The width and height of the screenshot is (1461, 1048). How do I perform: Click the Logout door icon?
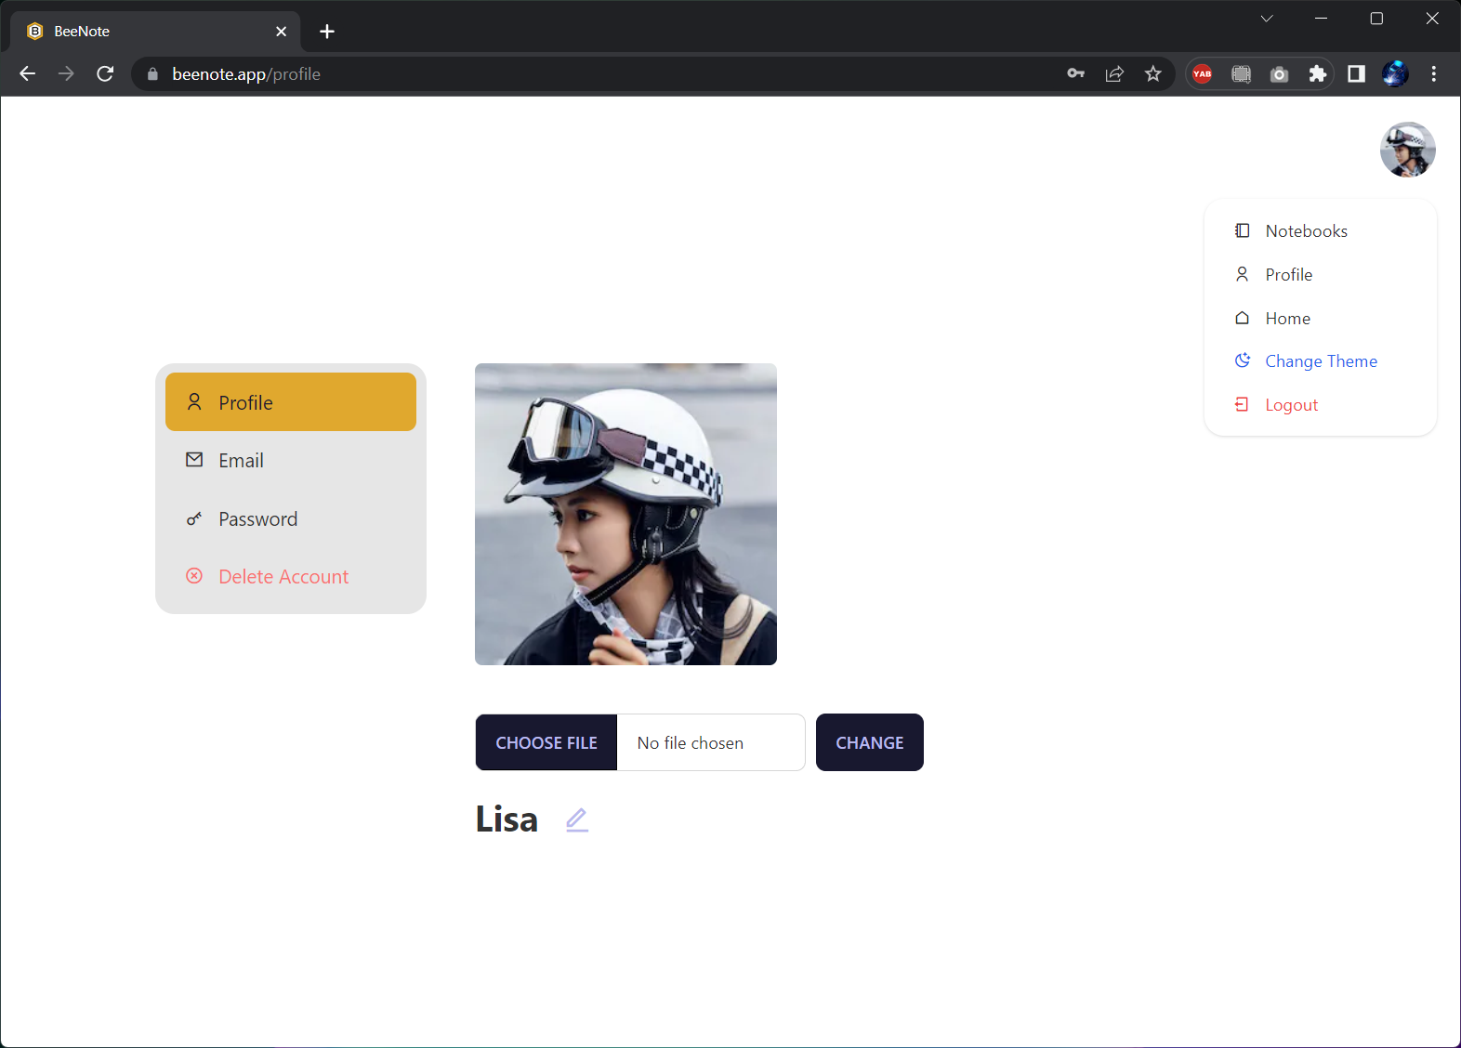click(x=1242, y=404)
